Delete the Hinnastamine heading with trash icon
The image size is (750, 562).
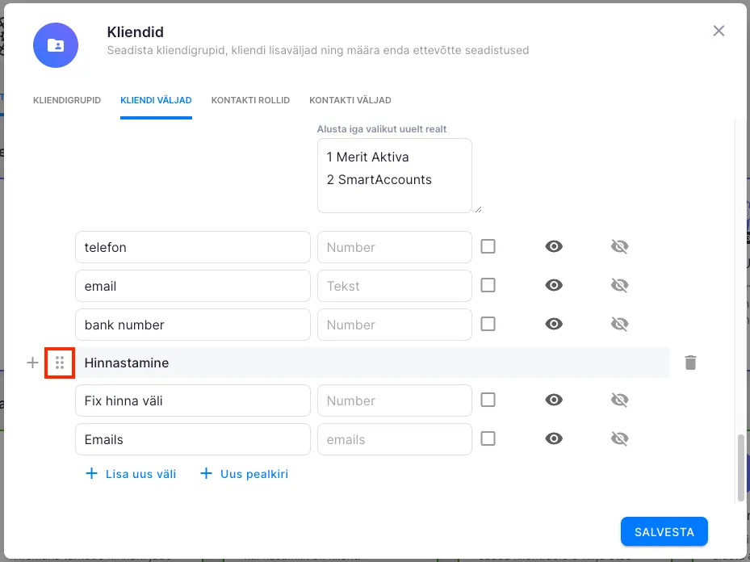click(690, 363)
